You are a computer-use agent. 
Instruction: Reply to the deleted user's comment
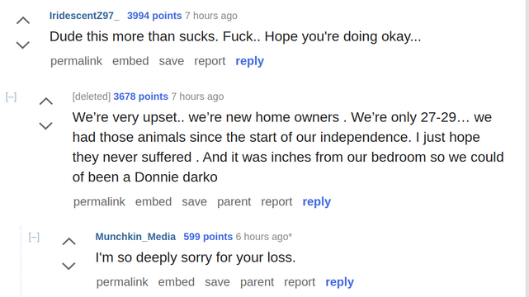(316, 201)
